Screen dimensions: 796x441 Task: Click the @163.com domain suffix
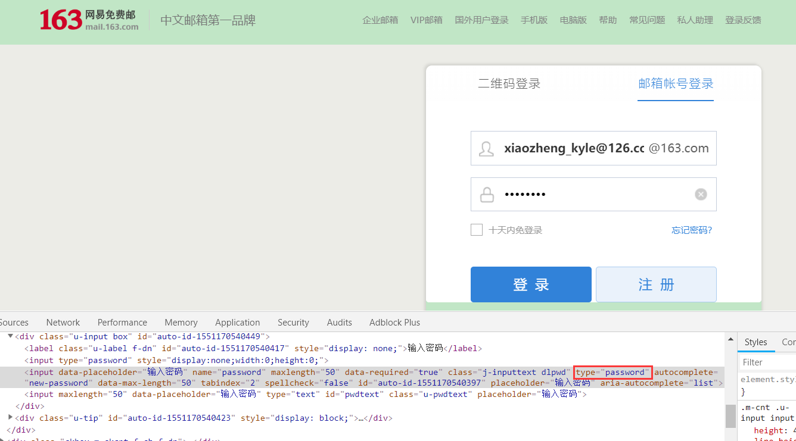(679, 148)
